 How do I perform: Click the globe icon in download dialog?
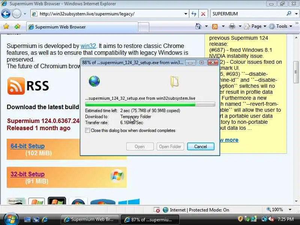click(94, 81)
